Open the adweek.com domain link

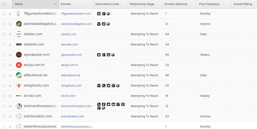click(69, 45)
